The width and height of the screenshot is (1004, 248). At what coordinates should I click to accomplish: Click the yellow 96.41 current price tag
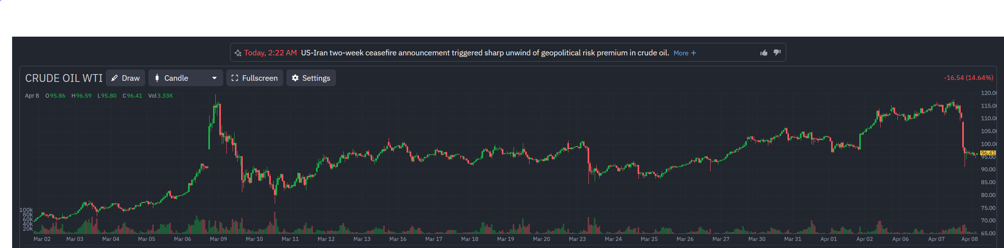coord(988,153)
